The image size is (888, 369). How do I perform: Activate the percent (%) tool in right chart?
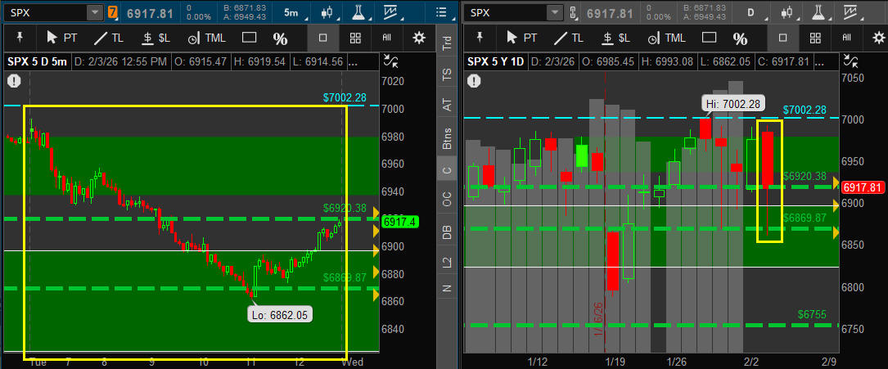click(740, 38)
